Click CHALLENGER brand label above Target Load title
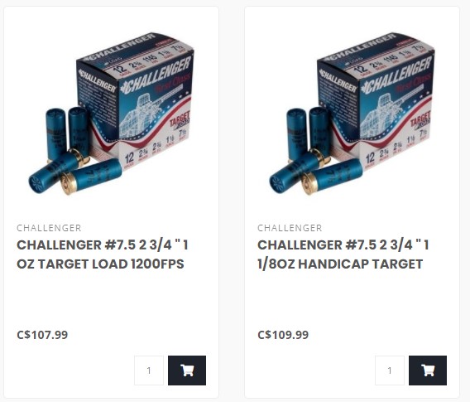The width and height of the screenshot is (470, 402). pyautogui.click(x=49, y=228)
